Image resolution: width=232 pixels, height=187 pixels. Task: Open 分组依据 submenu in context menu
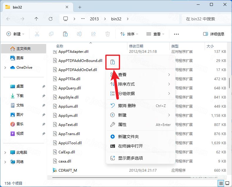[141, 93]
